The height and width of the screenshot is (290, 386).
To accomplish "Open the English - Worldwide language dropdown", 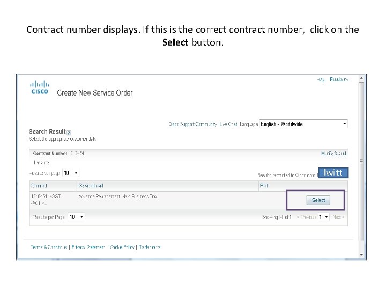I will (303, 124).
